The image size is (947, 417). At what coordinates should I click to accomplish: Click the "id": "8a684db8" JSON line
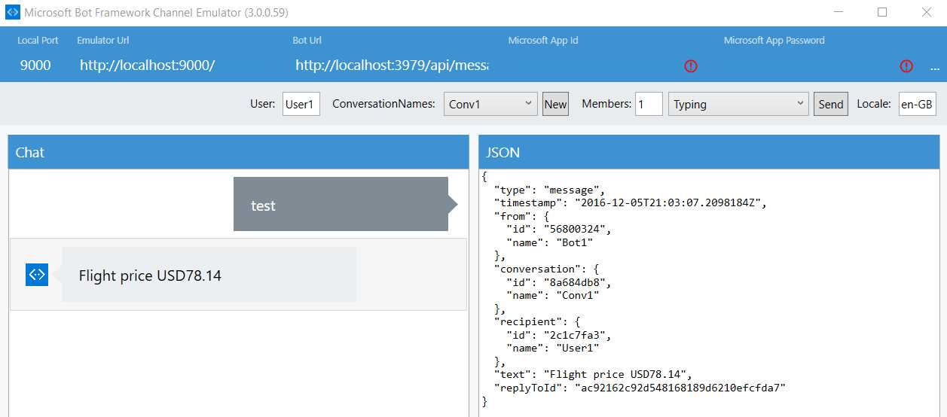coord(558,282)
